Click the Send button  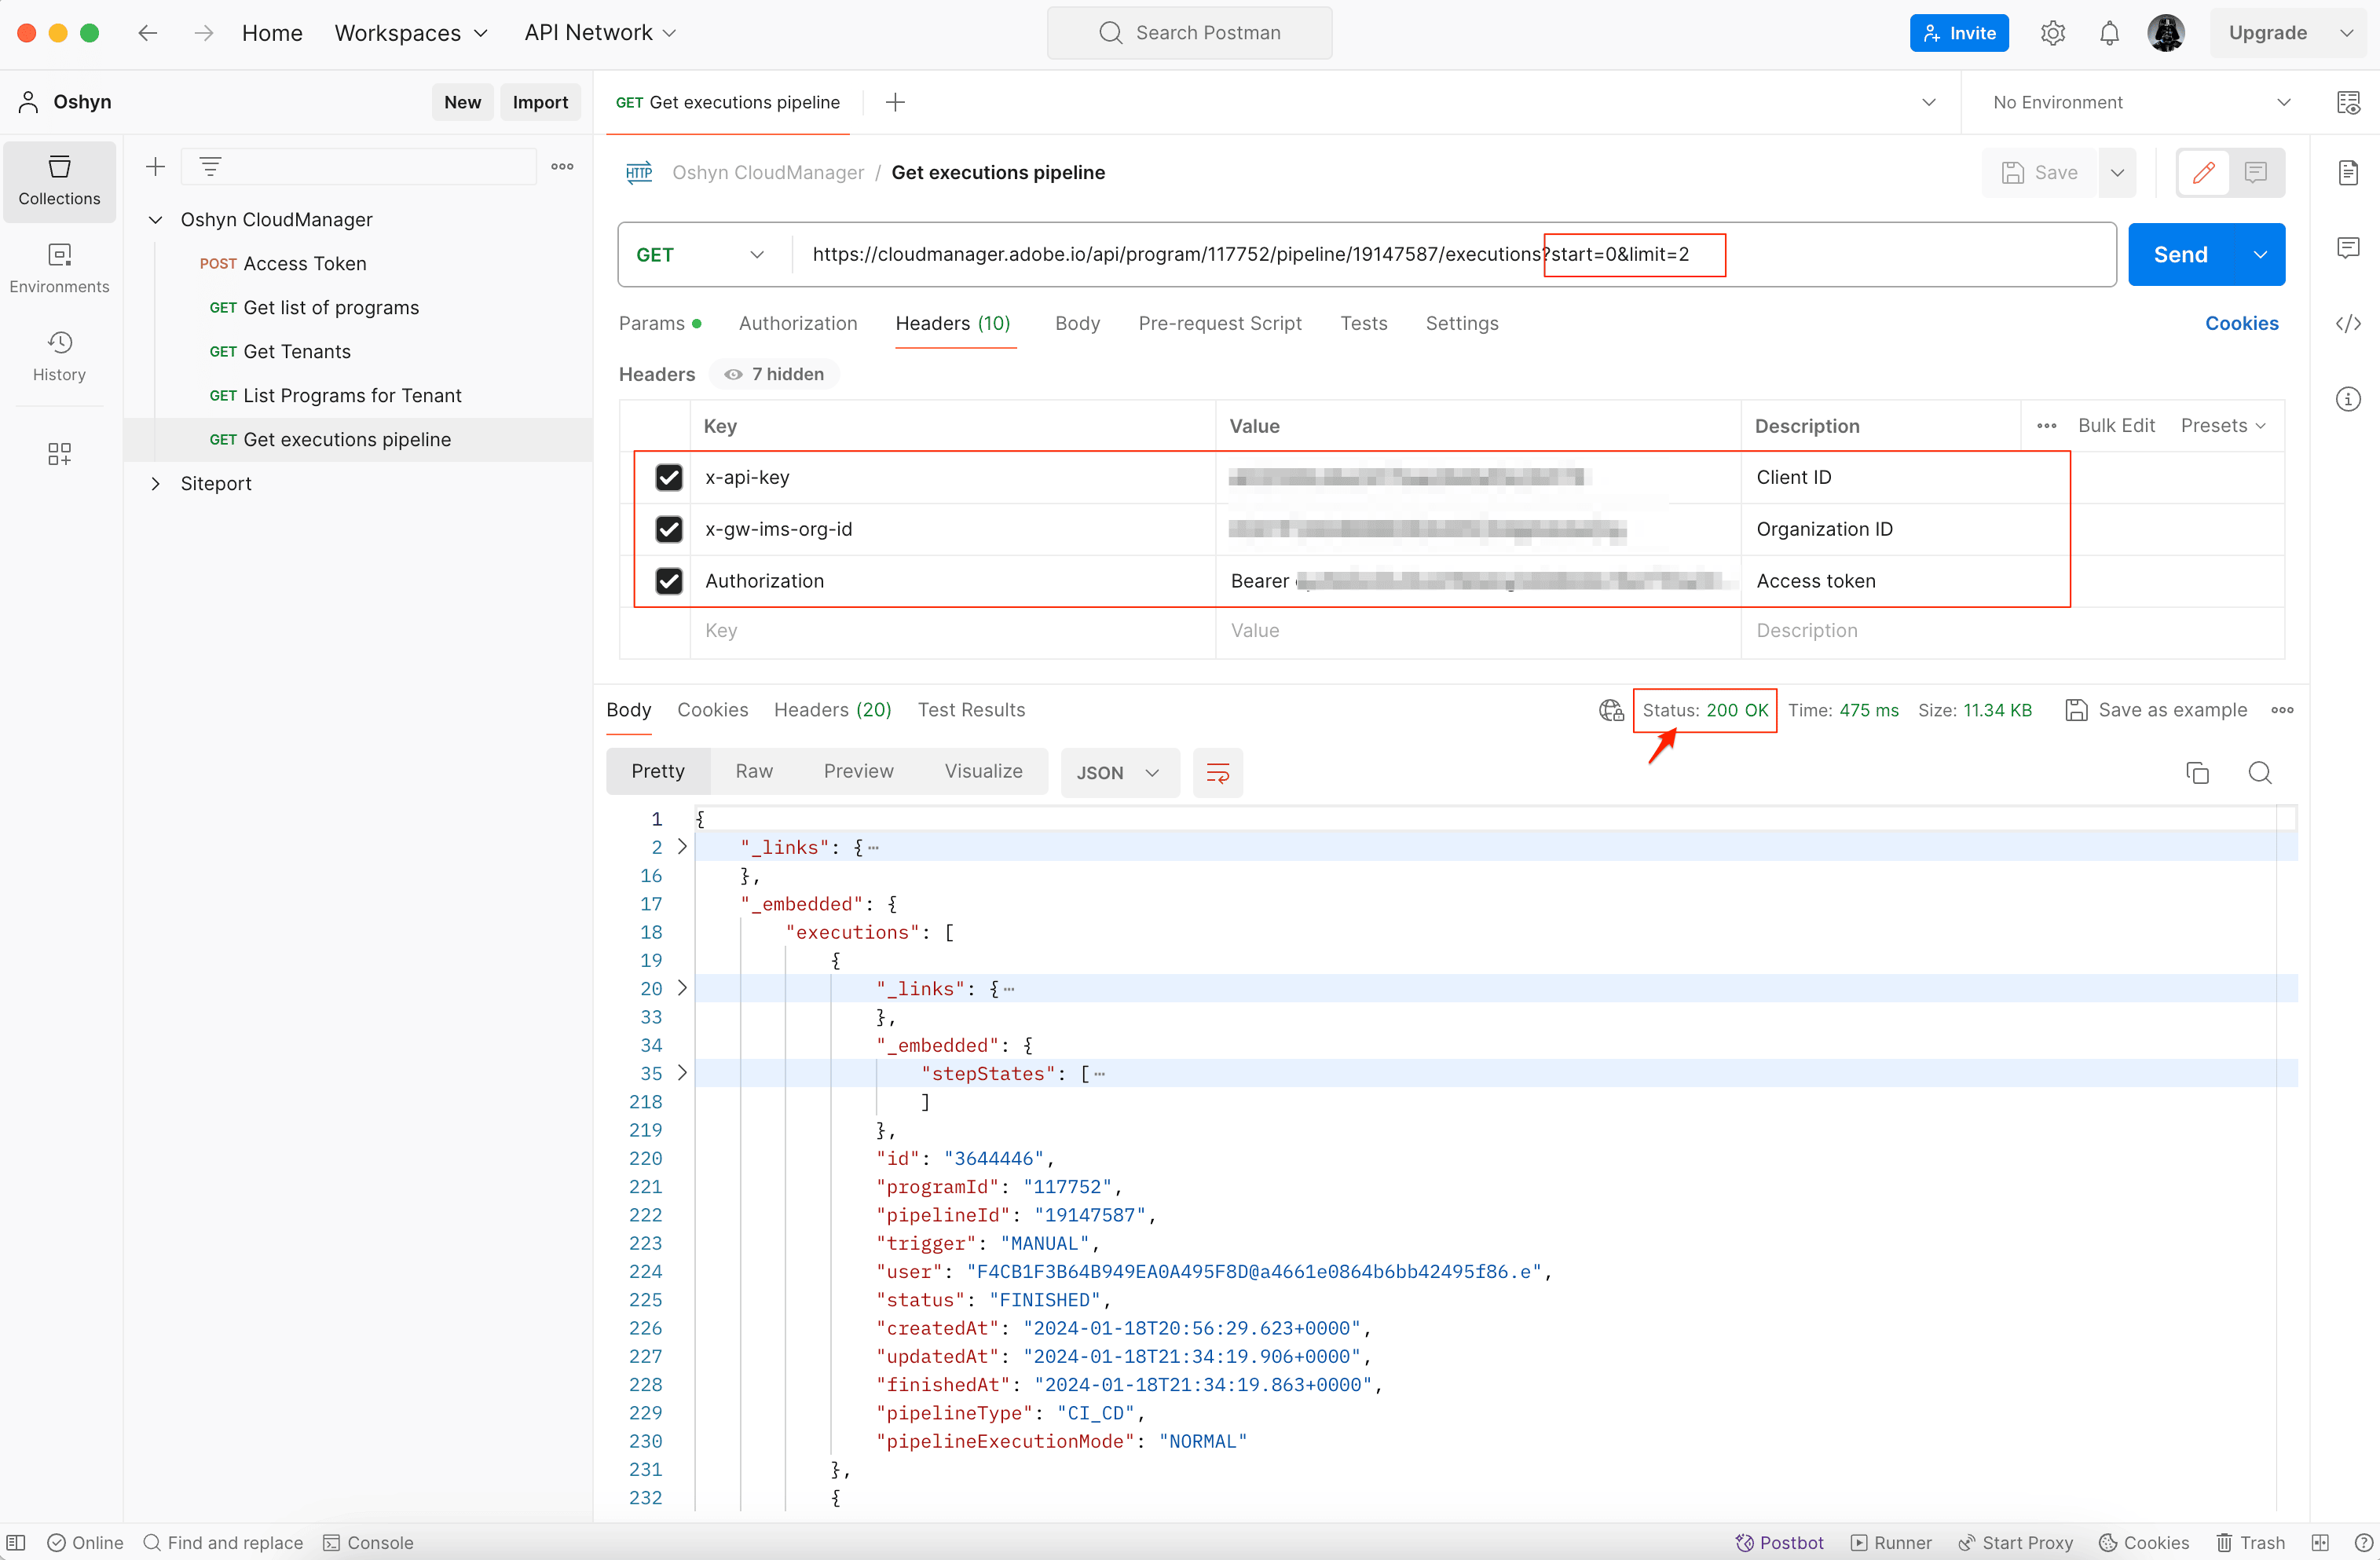tap(2180, 255)
